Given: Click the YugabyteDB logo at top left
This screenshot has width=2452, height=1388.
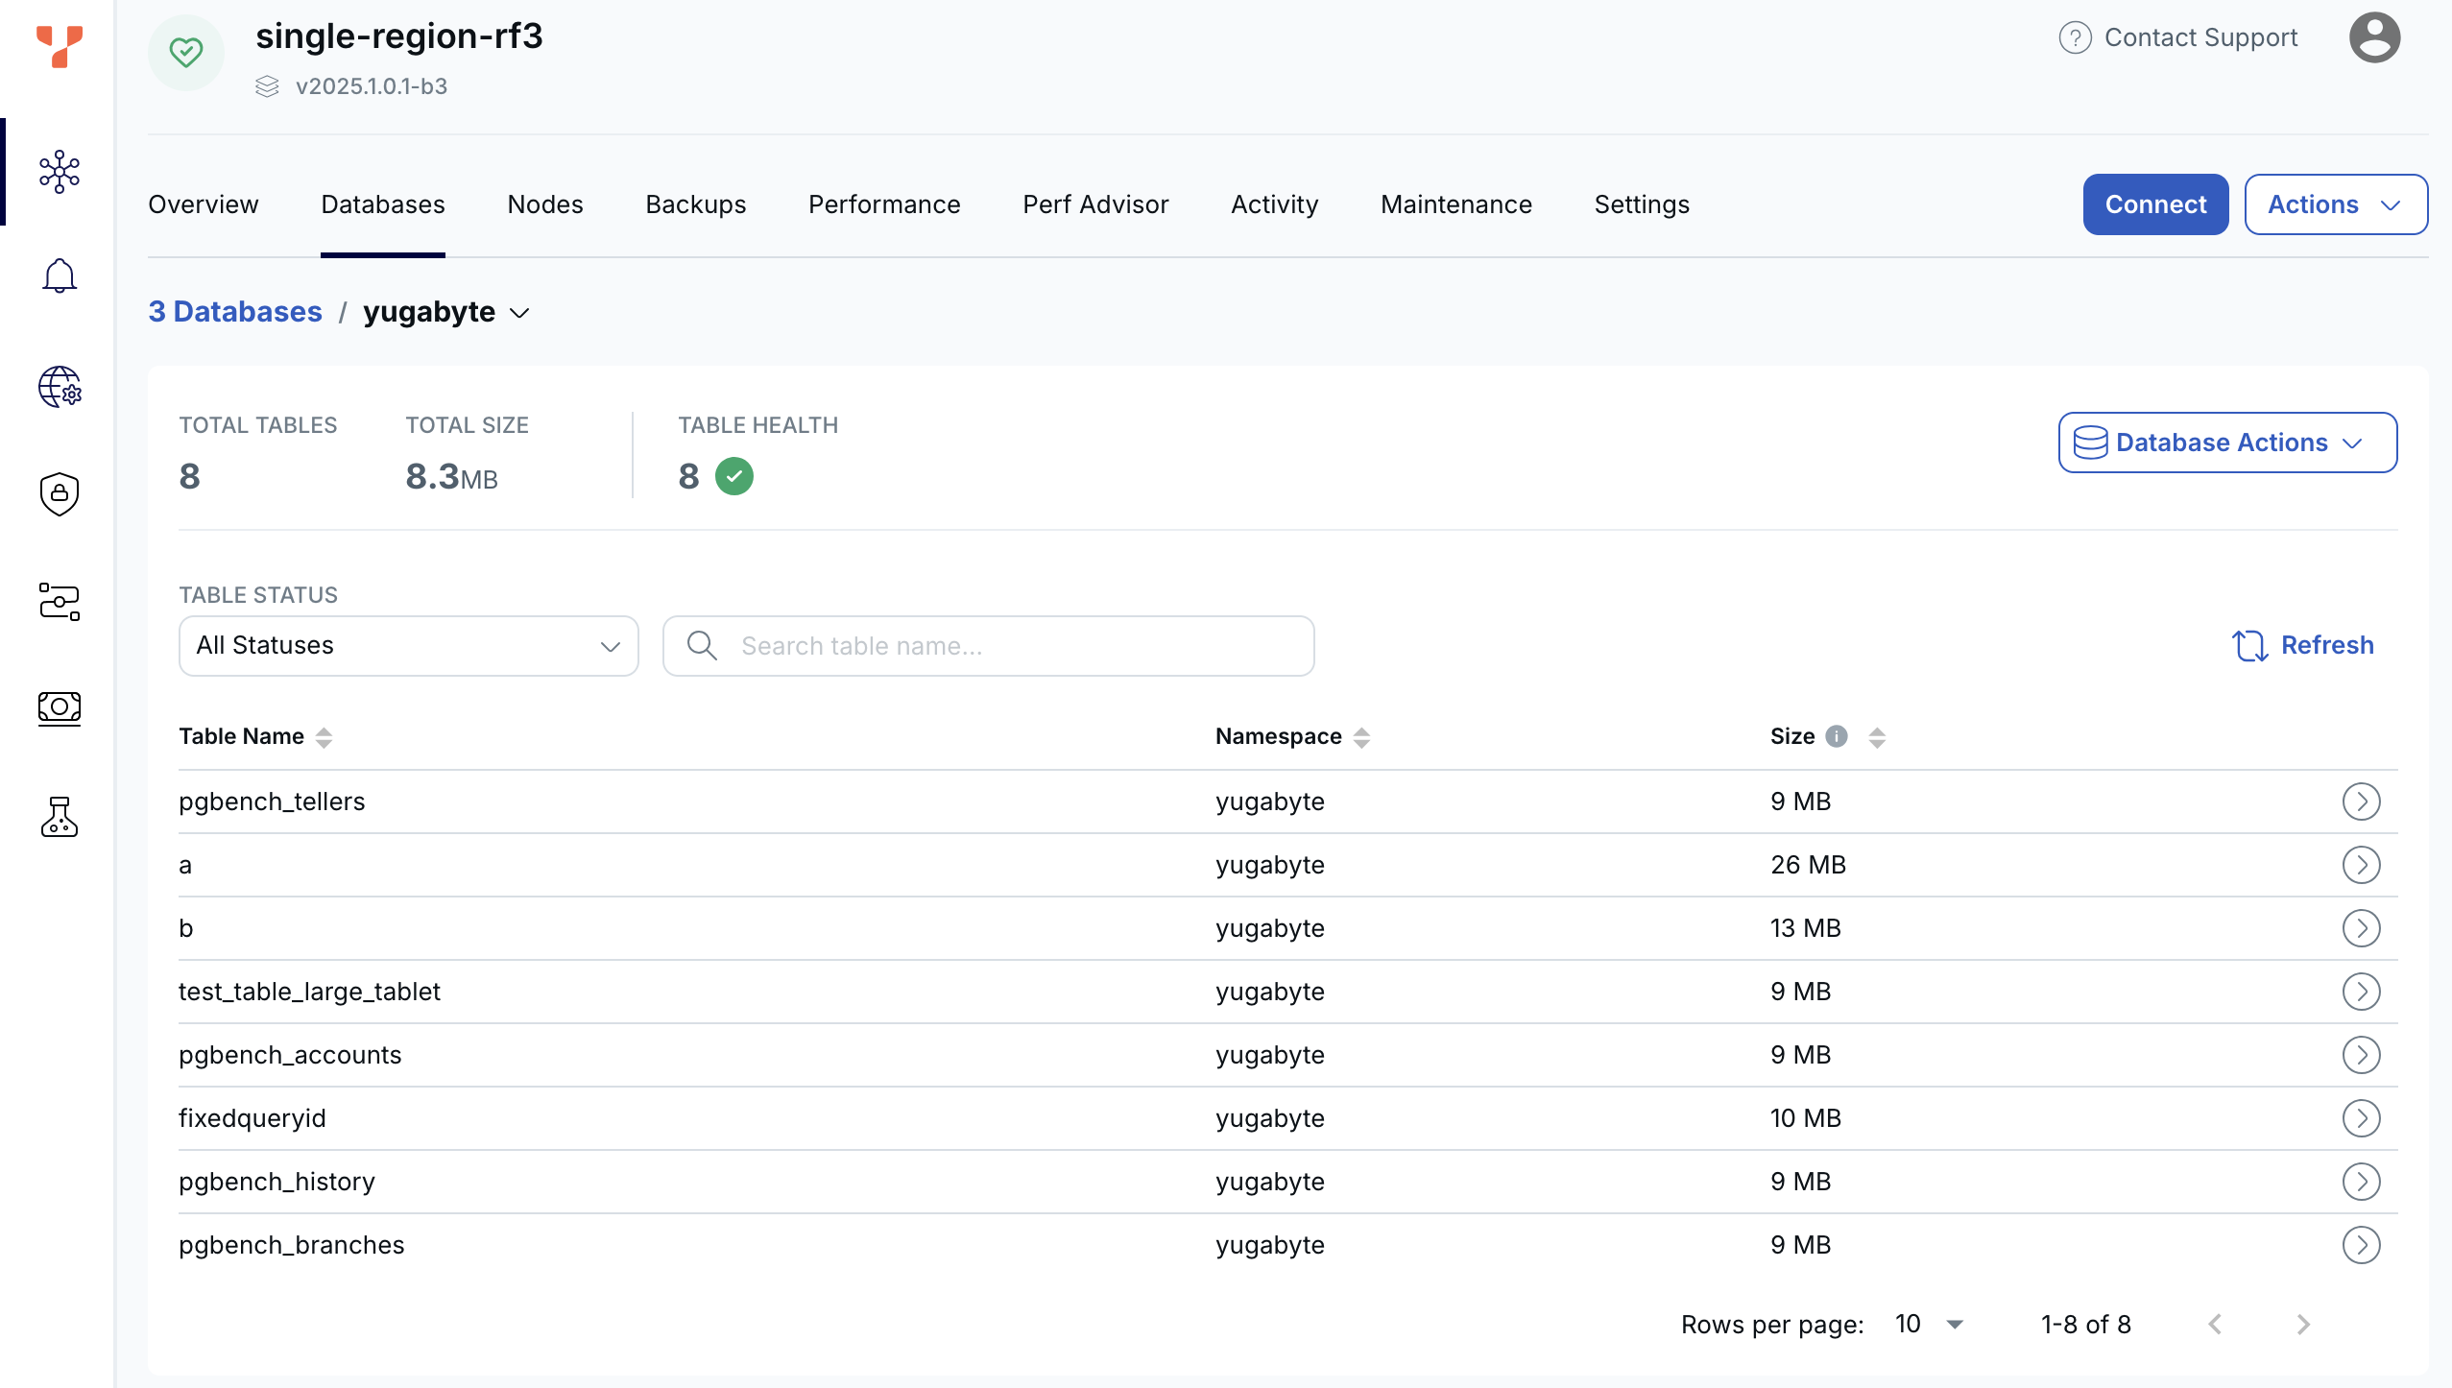Looking at the screenshot, I should 59,48.
